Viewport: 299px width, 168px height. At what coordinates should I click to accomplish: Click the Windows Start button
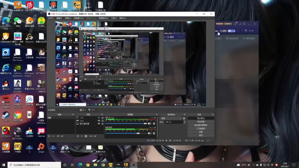point(3,165)
